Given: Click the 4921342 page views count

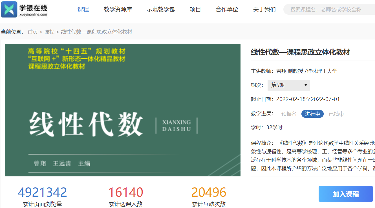Looking at the screenshot, I should (42, 192).
